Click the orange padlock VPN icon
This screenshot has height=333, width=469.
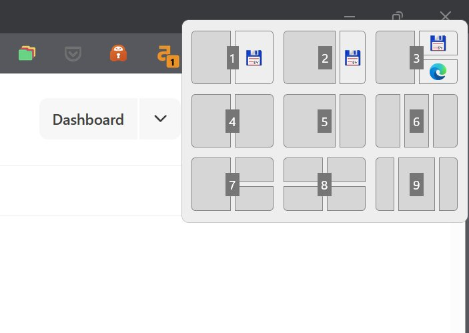click(x=119, y=53)
